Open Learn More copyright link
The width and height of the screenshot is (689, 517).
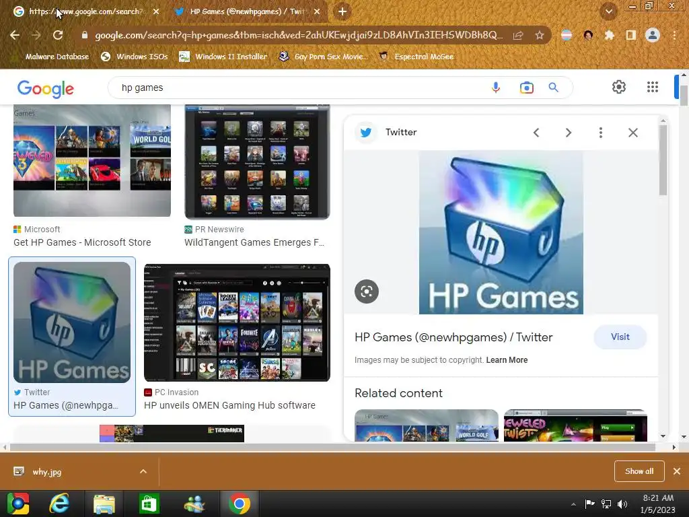click(507, 360)
